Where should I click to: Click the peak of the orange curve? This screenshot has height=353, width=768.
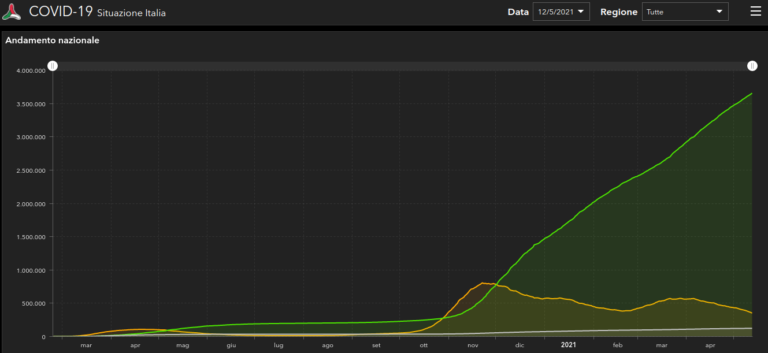(x=483, y=283)
